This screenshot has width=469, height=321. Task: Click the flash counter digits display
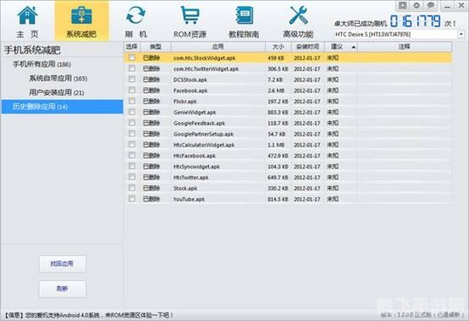point(415,21)
